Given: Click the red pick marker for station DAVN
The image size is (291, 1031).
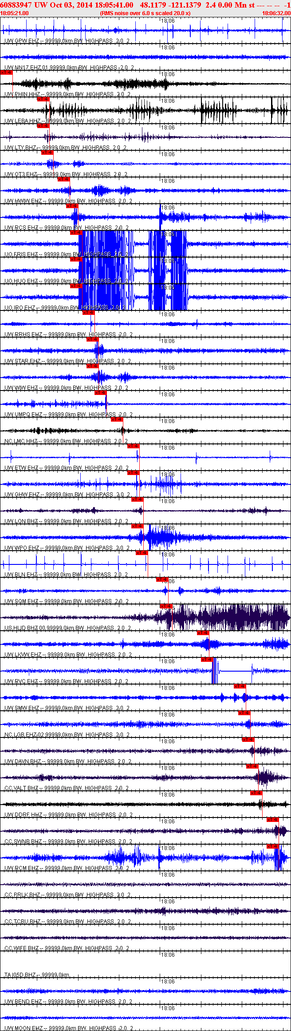Looking at the screenshot, I should click(248, 739).
